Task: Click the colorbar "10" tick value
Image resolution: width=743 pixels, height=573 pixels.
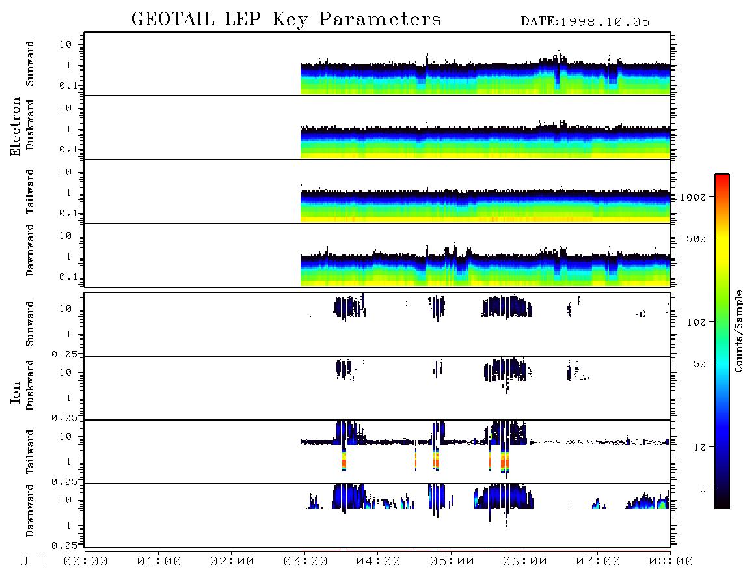Action: click(x=699, y=448)
